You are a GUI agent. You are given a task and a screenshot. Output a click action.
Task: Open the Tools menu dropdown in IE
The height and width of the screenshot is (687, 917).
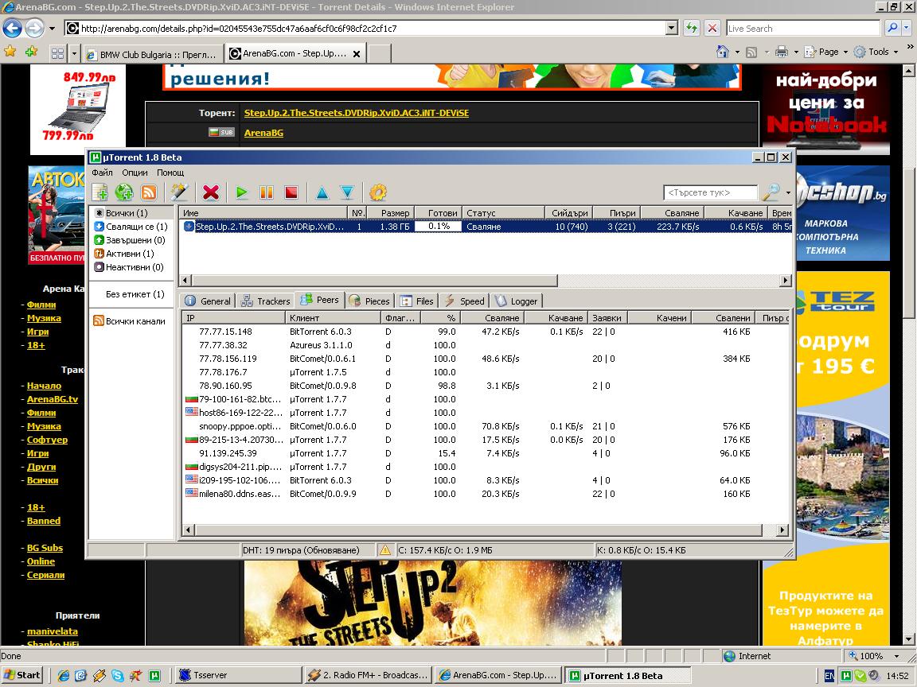pos(876,52)
